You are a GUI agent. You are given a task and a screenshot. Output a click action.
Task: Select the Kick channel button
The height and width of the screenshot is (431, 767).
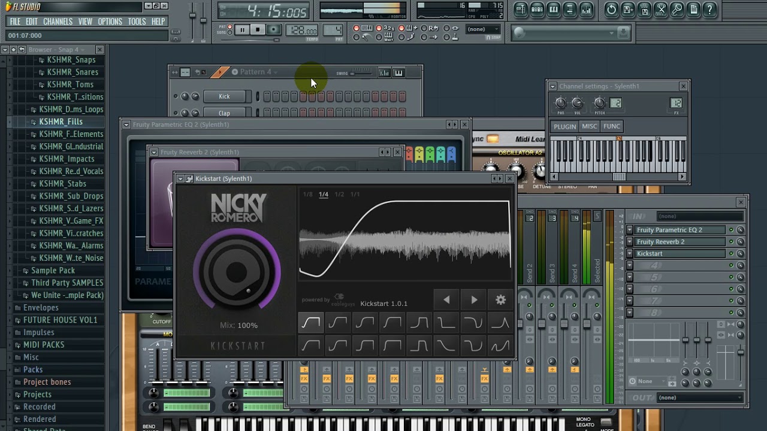[224, 96]
